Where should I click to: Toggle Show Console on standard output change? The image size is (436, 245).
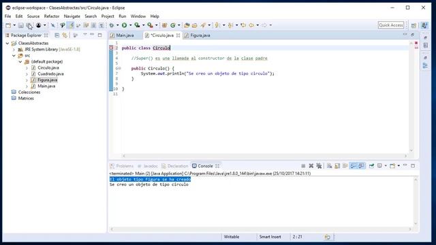(x=353, y=166)
